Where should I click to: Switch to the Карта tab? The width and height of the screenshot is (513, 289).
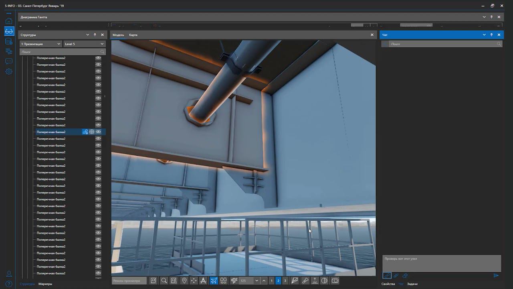(x=133, y=35)
